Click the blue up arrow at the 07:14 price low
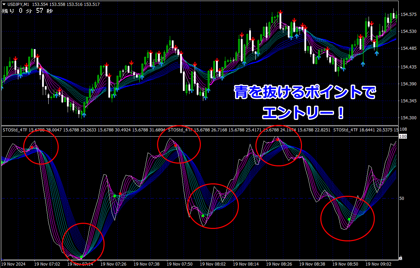This screenshot has height=268, width=420. coord(84,114)
